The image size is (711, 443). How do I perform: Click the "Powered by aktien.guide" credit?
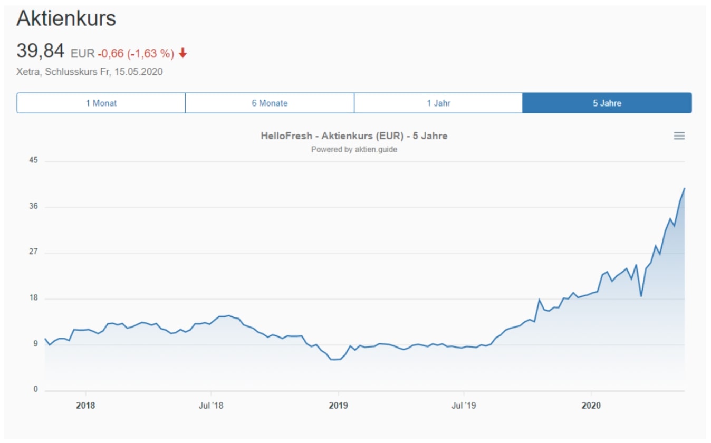354,149
